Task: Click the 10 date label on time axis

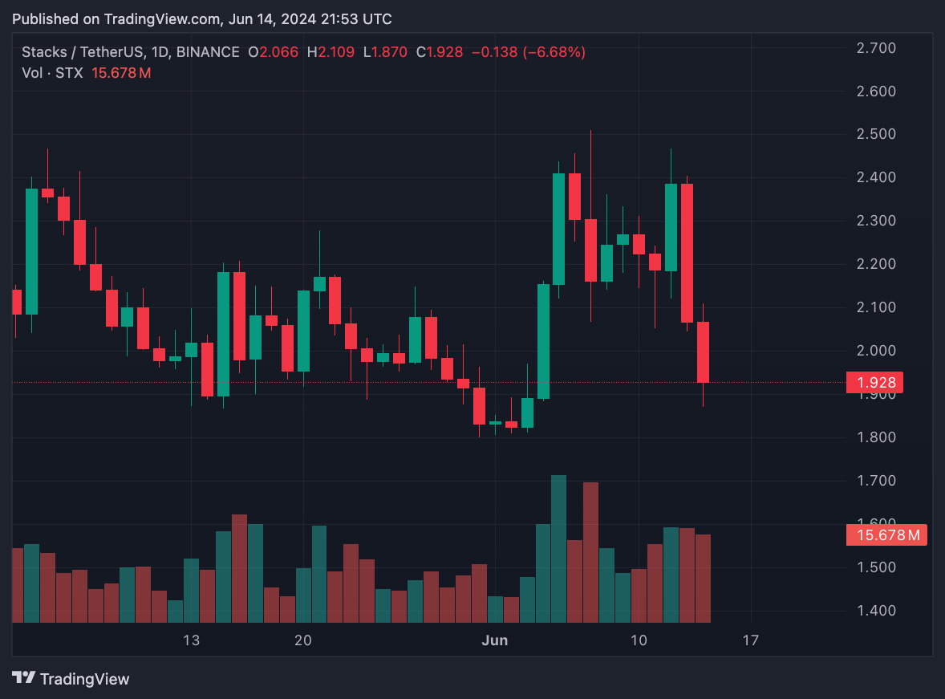Action: pyautogui.click(x=639, y=640)
